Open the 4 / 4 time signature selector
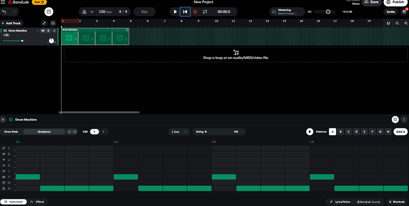The width and height of the screenshot is (409, 206). click(123, 12)
